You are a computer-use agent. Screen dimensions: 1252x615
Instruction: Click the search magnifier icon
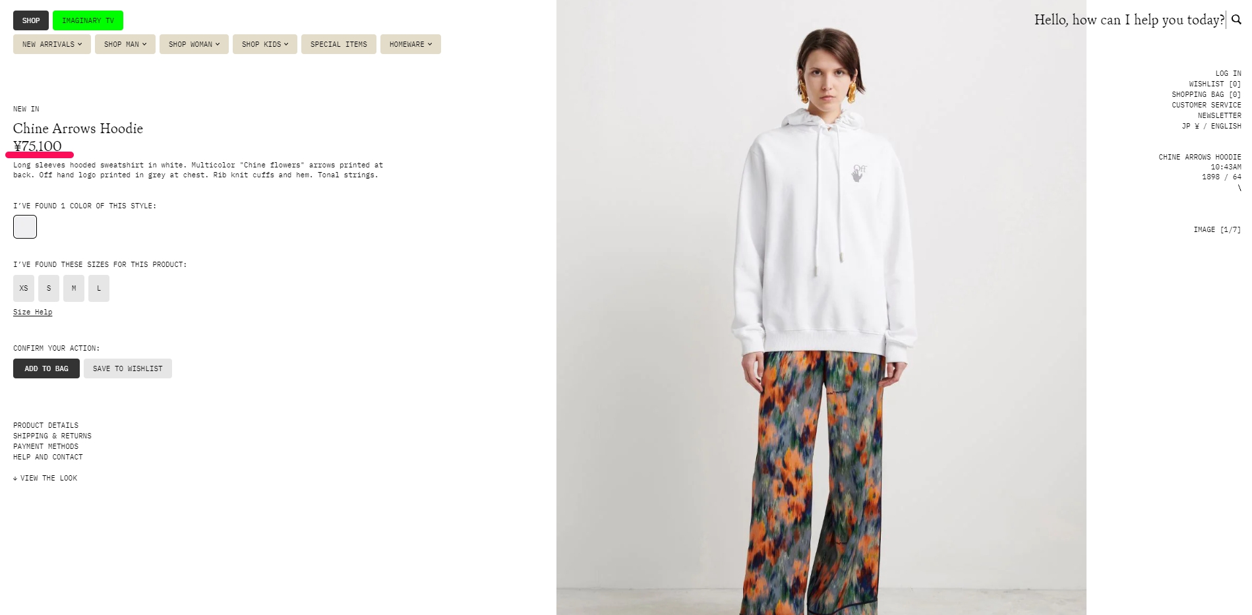click(x=1236, y=20)
